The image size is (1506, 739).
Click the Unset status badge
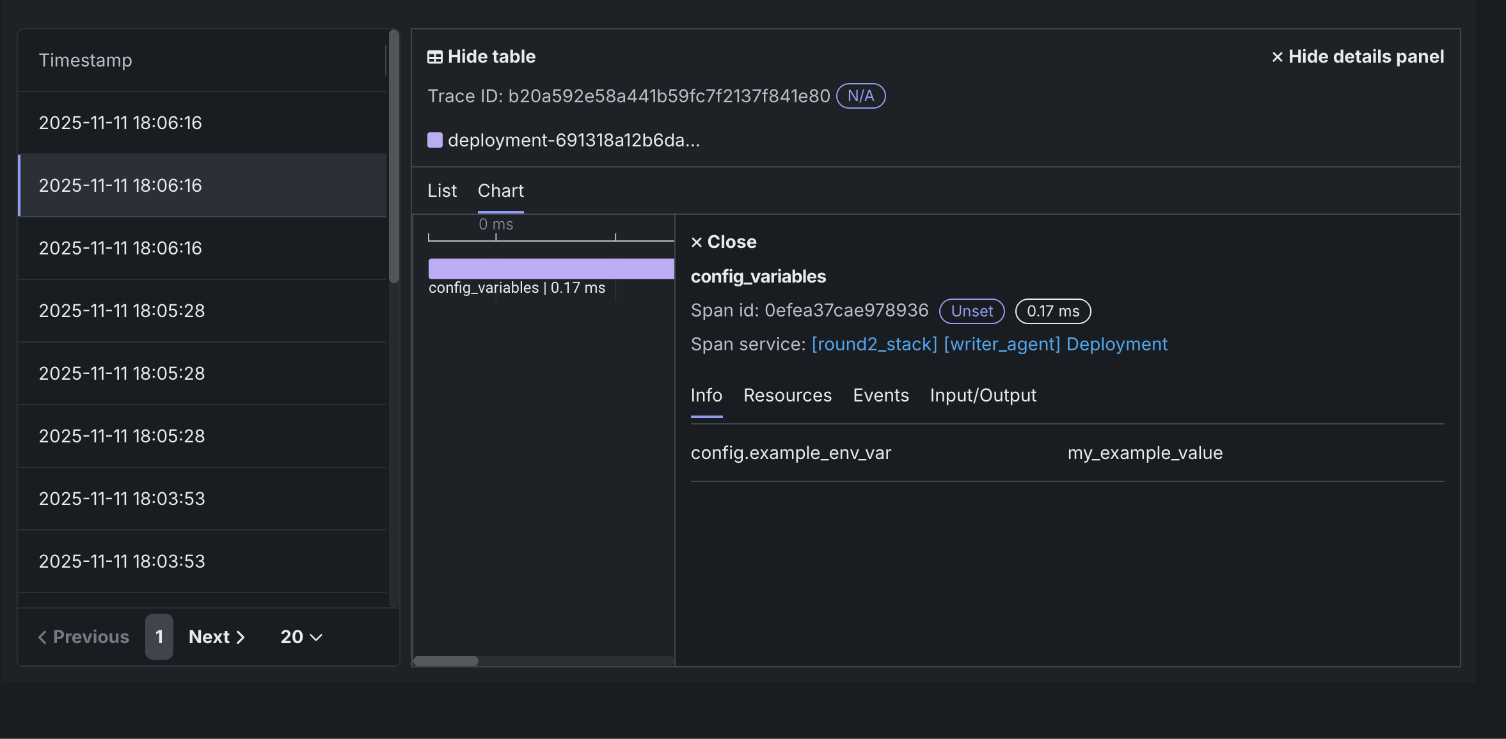pos(971,311)
